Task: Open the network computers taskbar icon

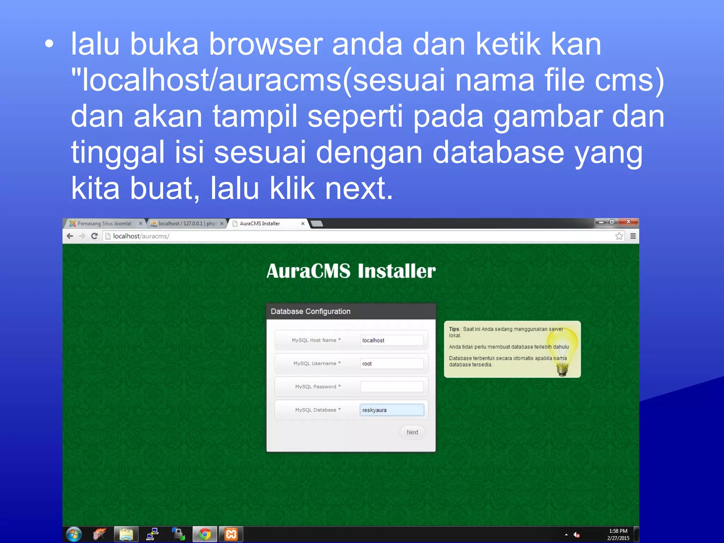Action: click(x=153, y=535)
